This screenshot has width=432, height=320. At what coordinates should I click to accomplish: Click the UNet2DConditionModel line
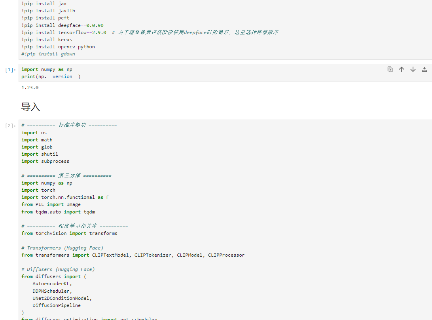pyautogui.click(x=62, y=298)
